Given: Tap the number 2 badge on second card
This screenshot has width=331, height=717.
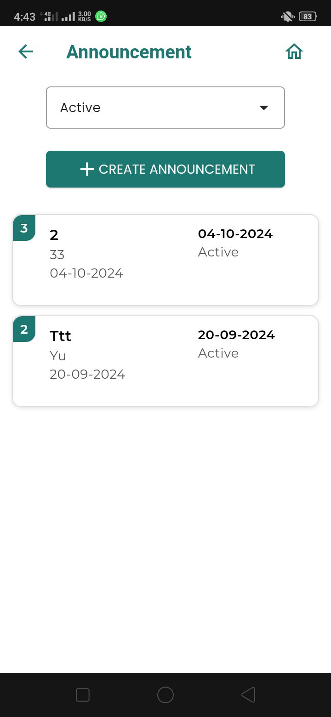Looking at the screenshot, I should (x=24, y=329).
